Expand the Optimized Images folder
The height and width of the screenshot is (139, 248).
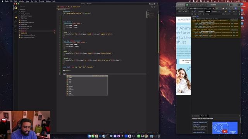point(26,16)
